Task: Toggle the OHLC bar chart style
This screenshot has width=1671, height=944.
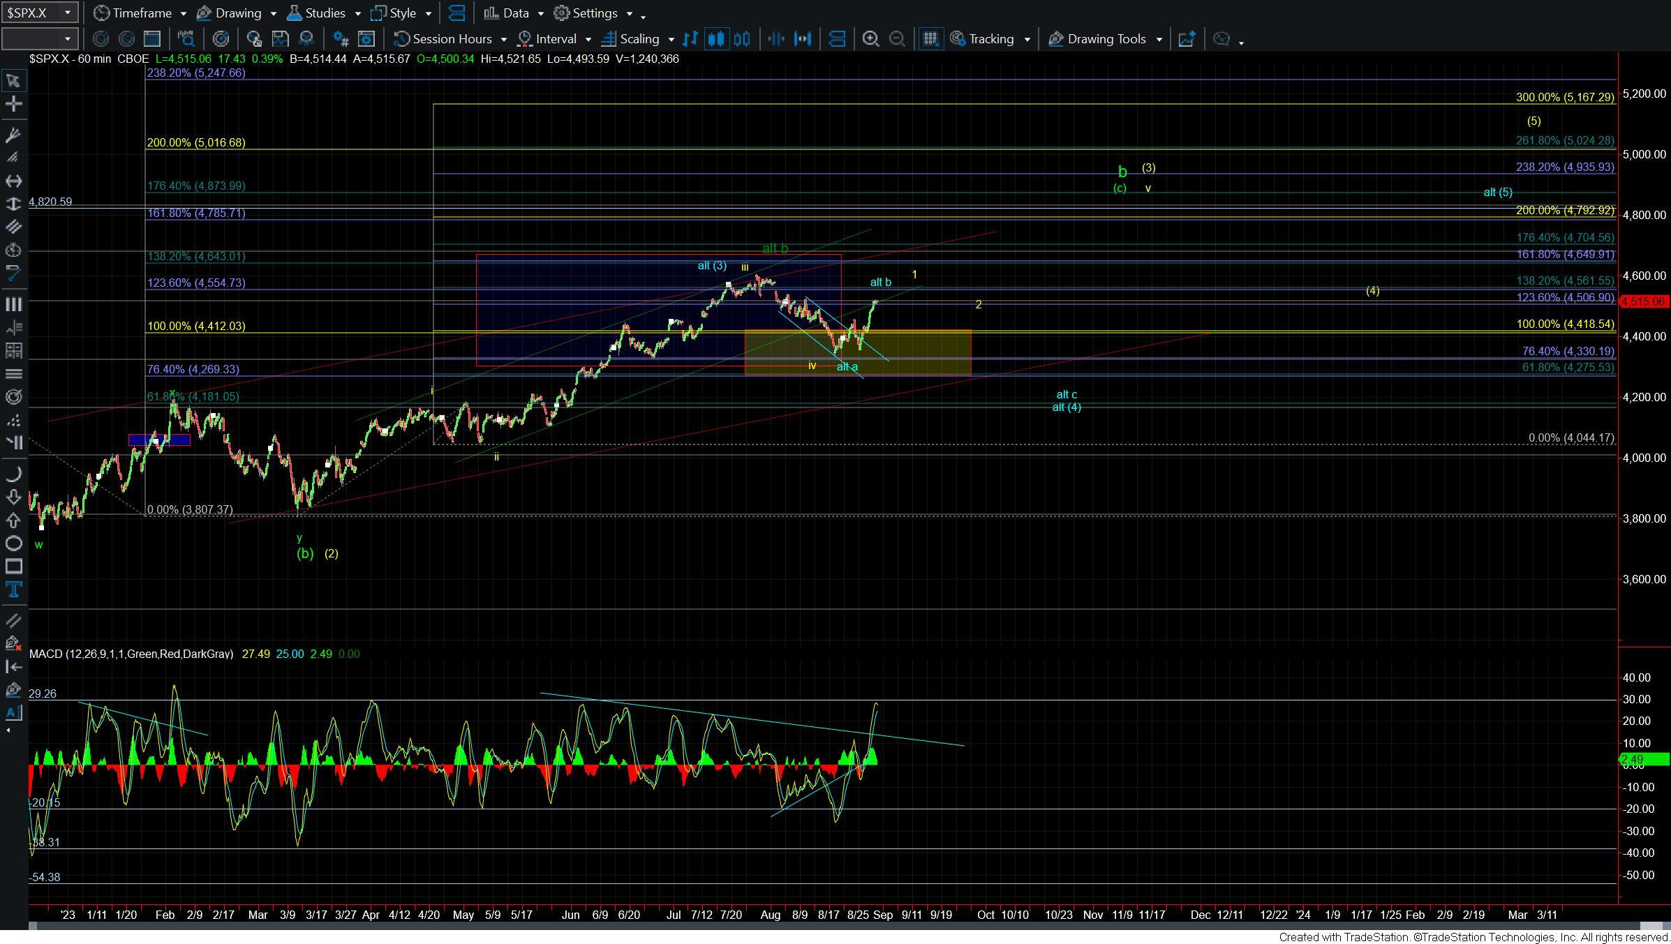Action: [690, 39]
